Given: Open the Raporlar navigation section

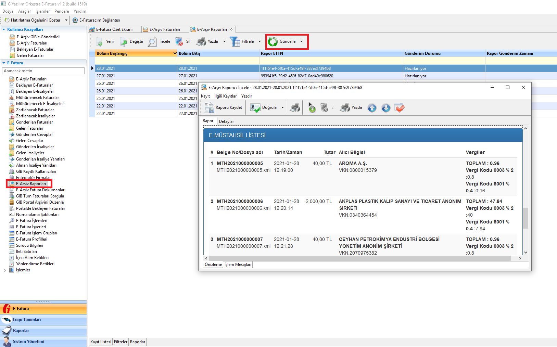Looking at the screenshot, I should tap(21, 331).
